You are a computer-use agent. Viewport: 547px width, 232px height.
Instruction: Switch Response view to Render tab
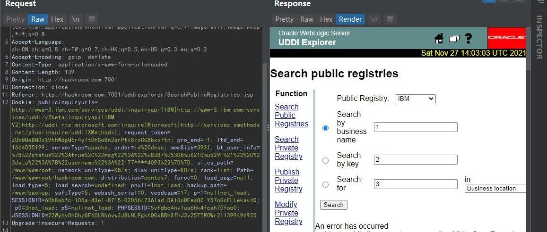click(x=350, y=19)
